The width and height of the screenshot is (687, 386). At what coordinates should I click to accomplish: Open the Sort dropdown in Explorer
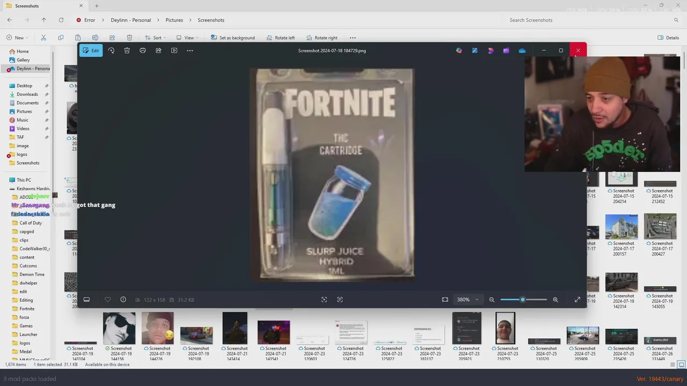155,38
